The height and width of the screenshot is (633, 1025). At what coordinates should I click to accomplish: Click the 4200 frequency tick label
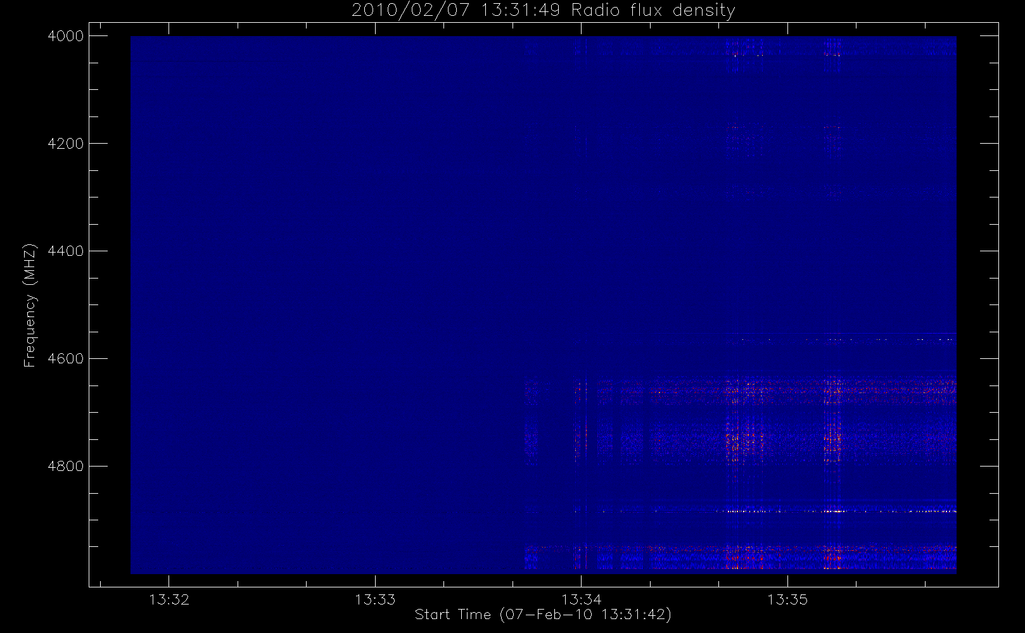pyautogui.click(x=66, y=144)
